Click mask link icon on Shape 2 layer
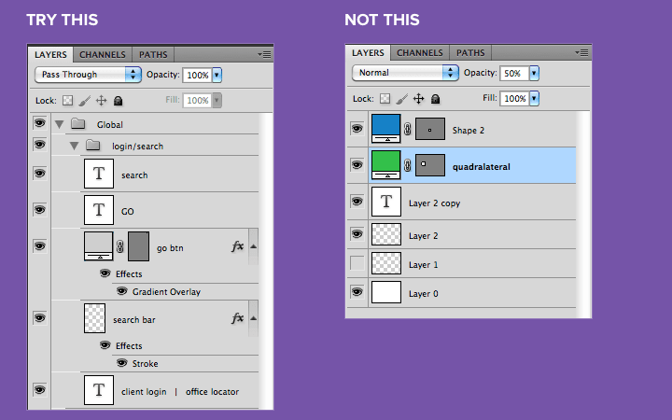This screenshot has width=672, height=420. pyautogui.click(x=408, y=130)
